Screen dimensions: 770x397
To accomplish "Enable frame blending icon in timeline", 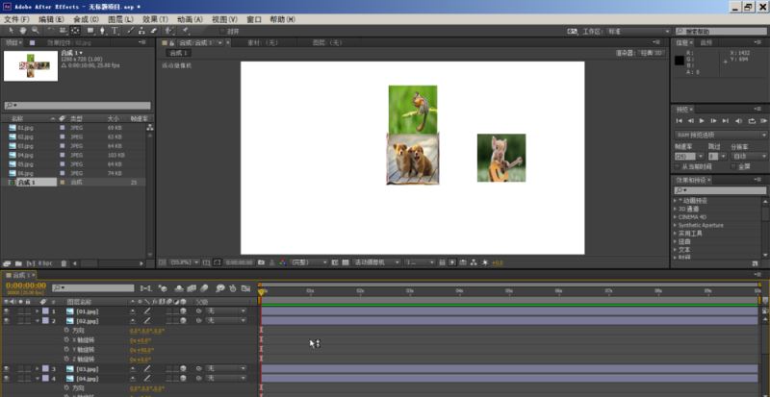I will point(192,288).
